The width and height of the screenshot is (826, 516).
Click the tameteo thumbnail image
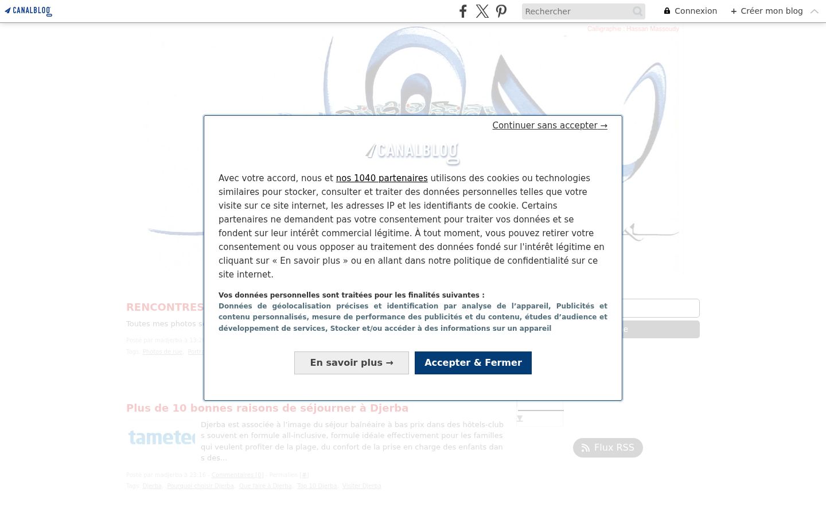pyautogui.click(x=161, y=437)
